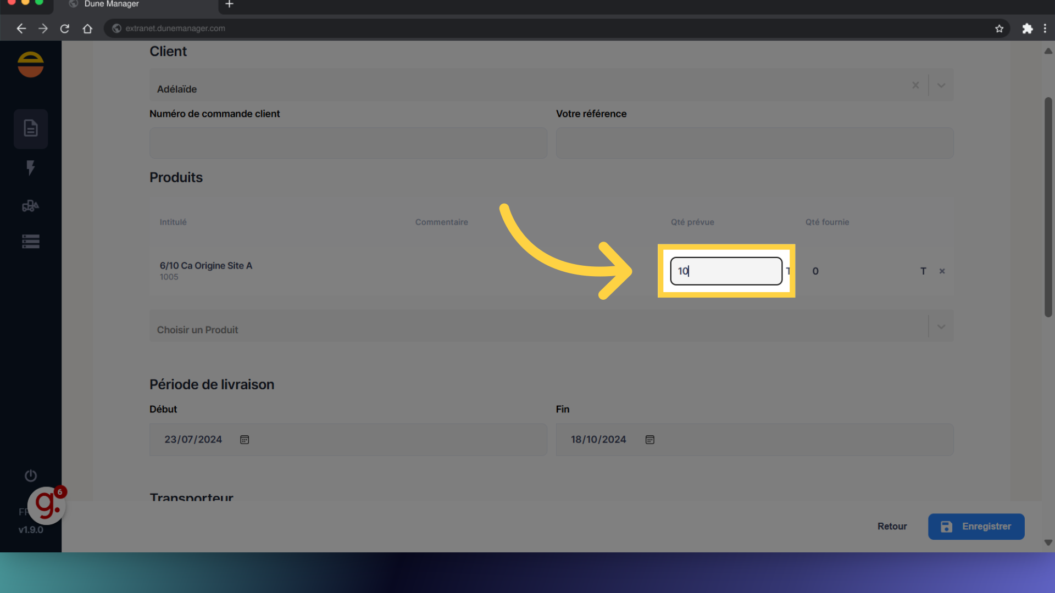Screen dimensions: 1055x593
Task: Open the truck fleet sidebar icon
Action: pos(31,206)
